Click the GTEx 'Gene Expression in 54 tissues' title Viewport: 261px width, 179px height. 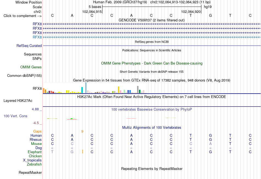pyautogui.click(x=152, y=80)
